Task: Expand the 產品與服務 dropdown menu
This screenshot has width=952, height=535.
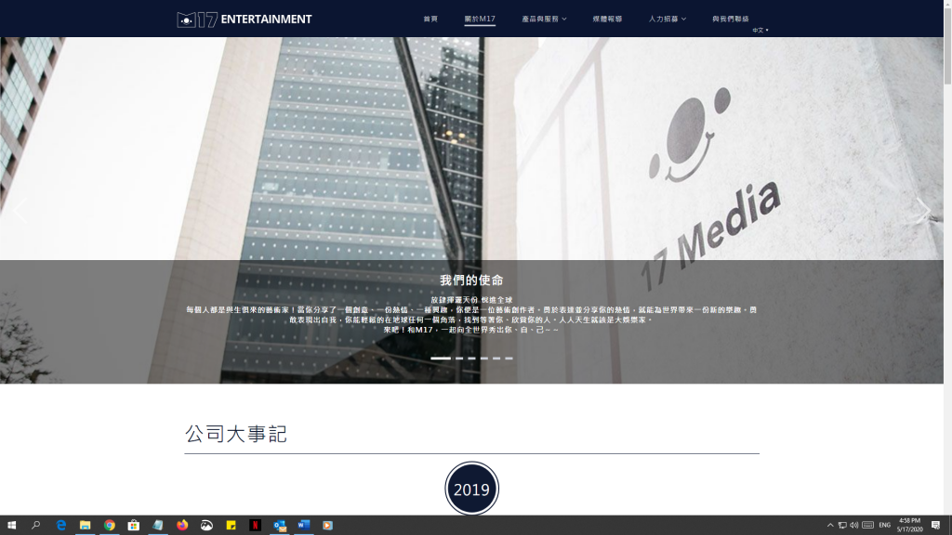Action: [544, 19]
